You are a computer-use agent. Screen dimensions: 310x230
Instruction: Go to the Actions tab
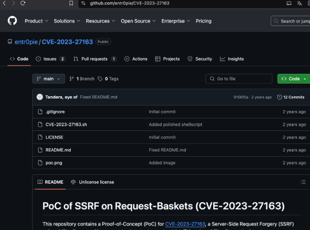click(x=136, y=59)
